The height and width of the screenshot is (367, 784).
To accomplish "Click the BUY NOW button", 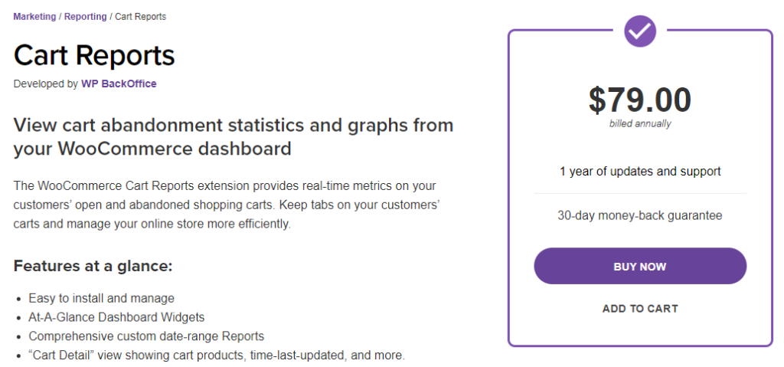I will (x=640, y=266).
